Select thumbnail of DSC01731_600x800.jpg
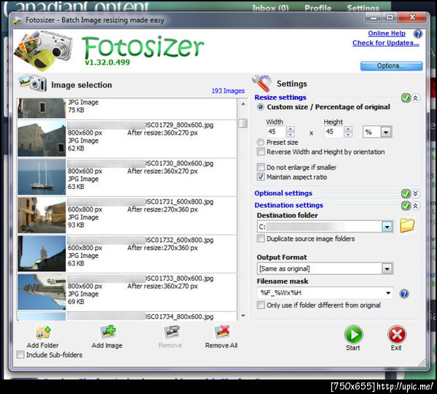Viewport: 437px width, 394px height. tap(42, 215)
